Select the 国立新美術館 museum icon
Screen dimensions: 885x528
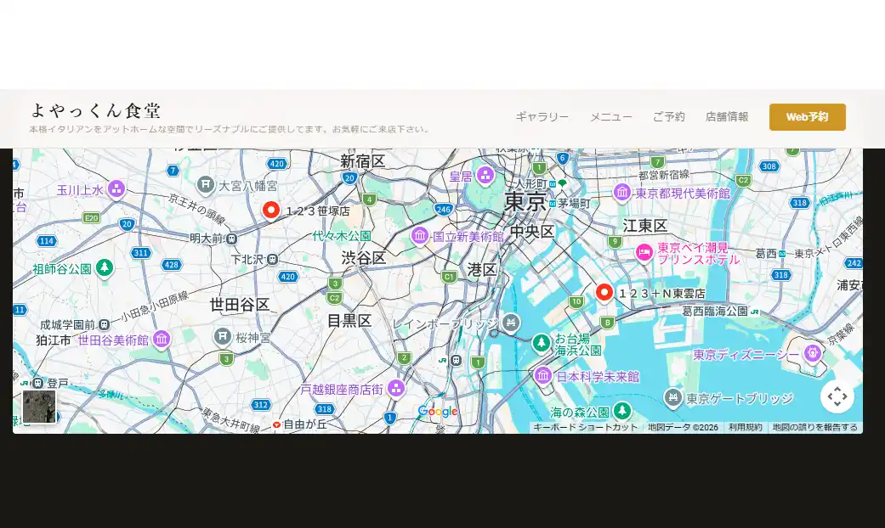tap(419, 235)
